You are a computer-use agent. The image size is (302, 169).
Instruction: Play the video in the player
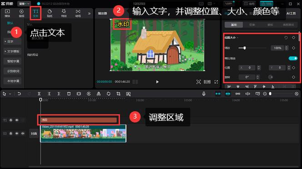coord(157,82)
